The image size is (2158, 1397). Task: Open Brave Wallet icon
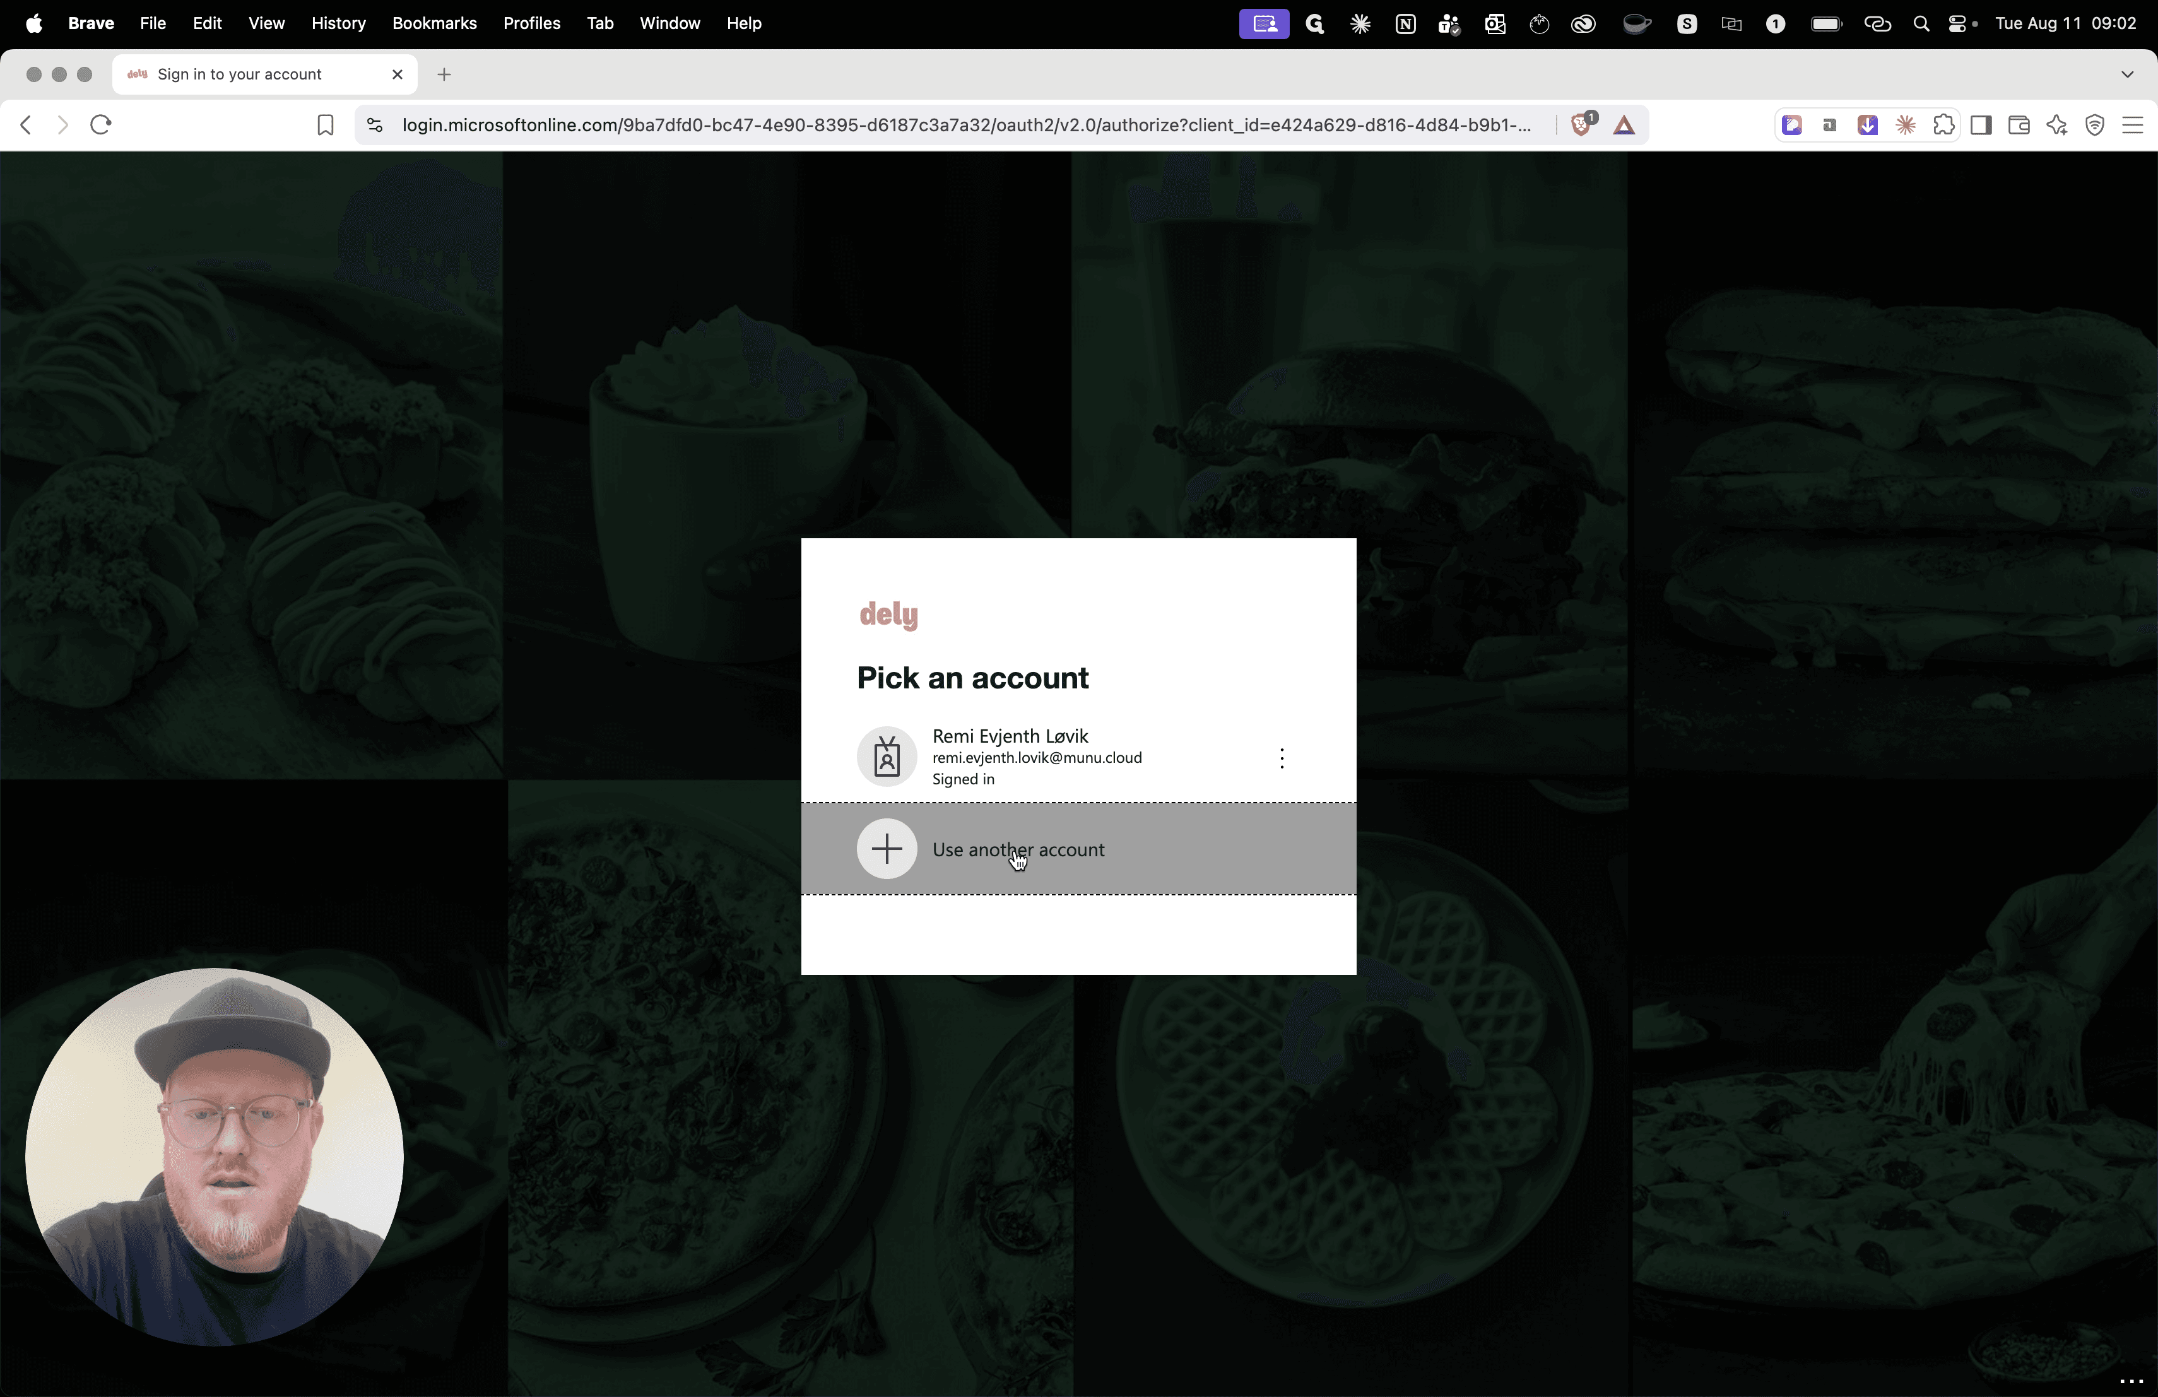pos(2019,125)
